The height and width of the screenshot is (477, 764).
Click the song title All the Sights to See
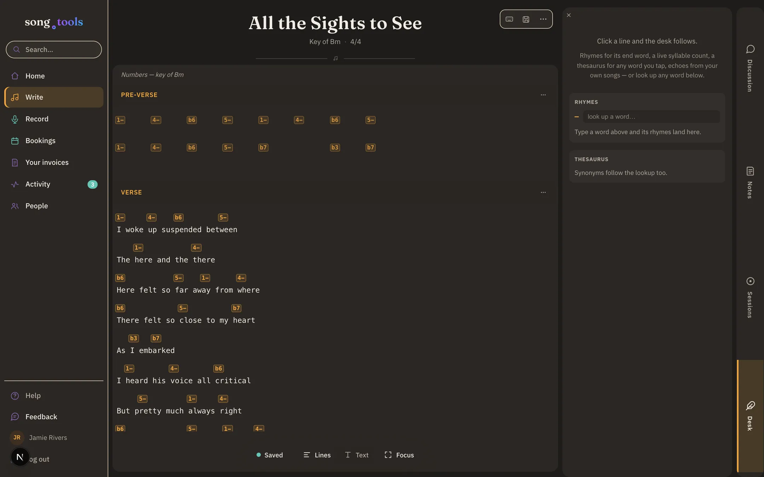(x=335, y=23)
